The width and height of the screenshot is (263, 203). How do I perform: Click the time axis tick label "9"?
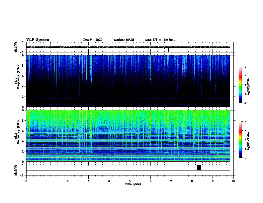pyautogui.click(x=213, y=181)
